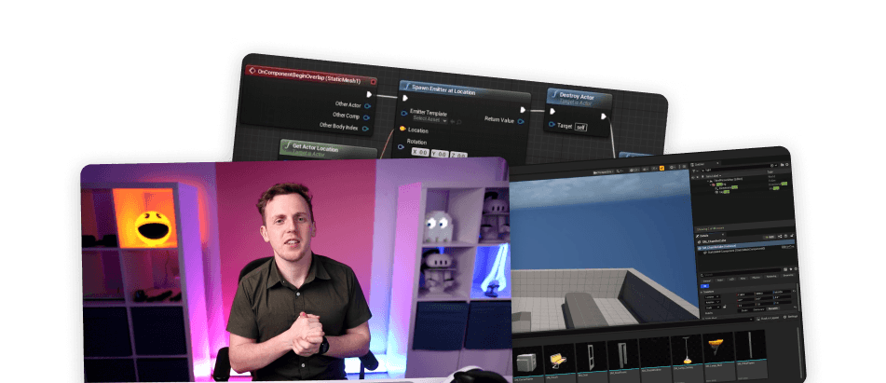Select the Other Body Index output pin

[365, 129]
